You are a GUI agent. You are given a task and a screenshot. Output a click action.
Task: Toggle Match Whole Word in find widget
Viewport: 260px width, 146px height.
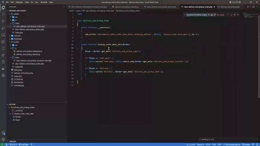212,15
